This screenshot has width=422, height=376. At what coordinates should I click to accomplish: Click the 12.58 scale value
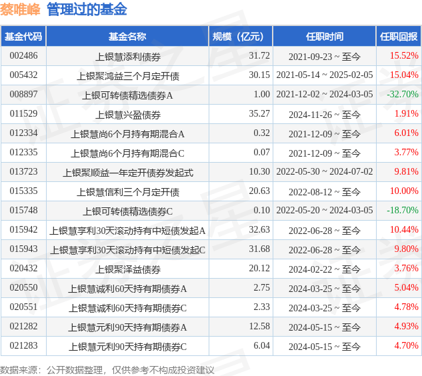[x=259, y=327]
